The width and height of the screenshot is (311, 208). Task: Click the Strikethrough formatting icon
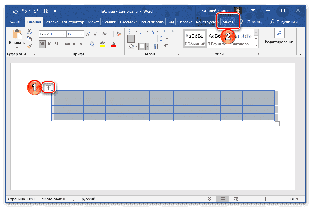tap(68, 44)
